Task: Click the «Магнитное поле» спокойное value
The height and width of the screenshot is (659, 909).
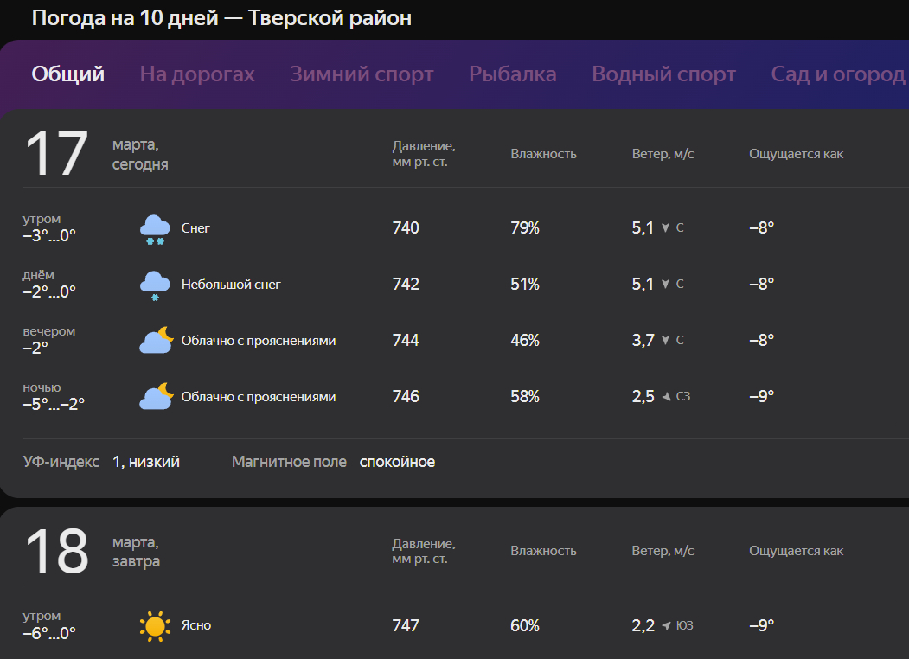Action: 397,462
